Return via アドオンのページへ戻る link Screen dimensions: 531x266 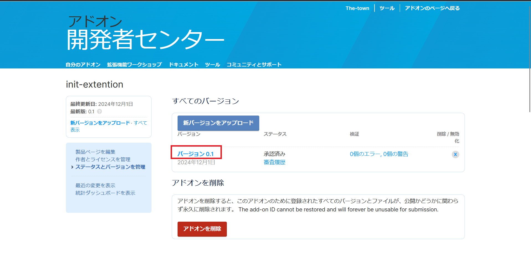[x=432, y=8]
